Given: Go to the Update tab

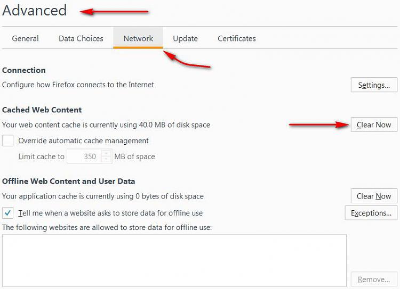Looking at the screenshot, I should coord(185,38).
